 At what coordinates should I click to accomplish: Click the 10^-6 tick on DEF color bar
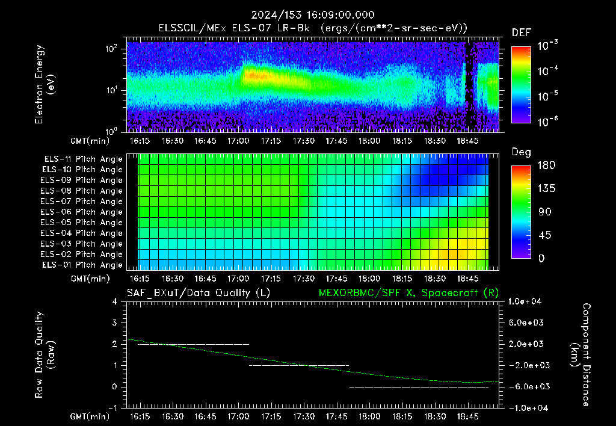[547, 122]
